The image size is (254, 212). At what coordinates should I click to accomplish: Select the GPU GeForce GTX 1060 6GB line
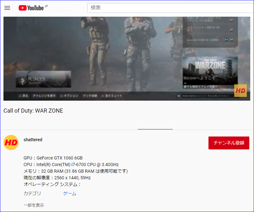click(x=53, y=158)
